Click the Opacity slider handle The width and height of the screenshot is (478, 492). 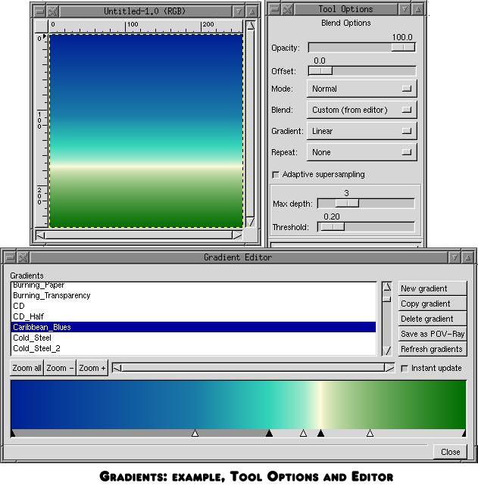coord(403,47)
